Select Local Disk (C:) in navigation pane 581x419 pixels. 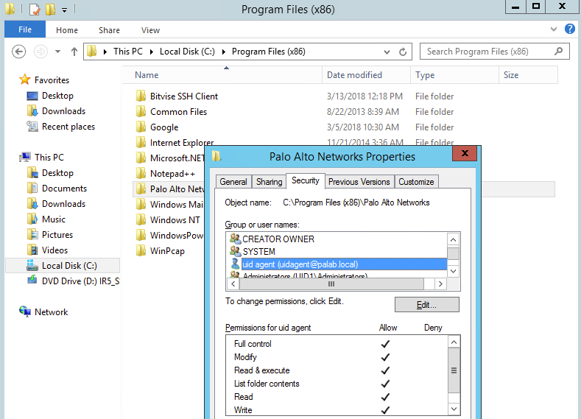69,266
